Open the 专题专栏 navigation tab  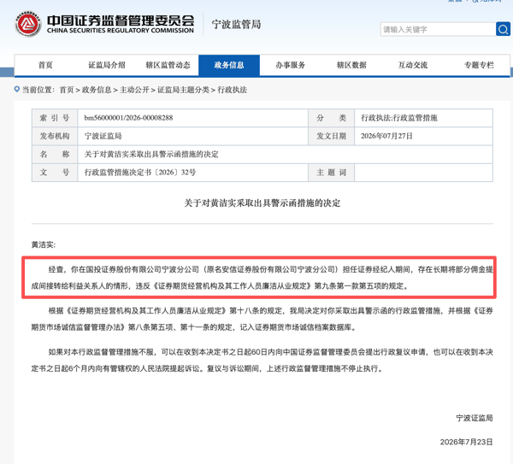(479, 65)
